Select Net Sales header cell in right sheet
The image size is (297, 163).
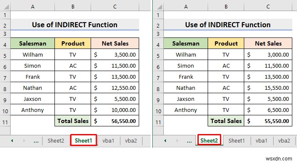pos(268,43)
